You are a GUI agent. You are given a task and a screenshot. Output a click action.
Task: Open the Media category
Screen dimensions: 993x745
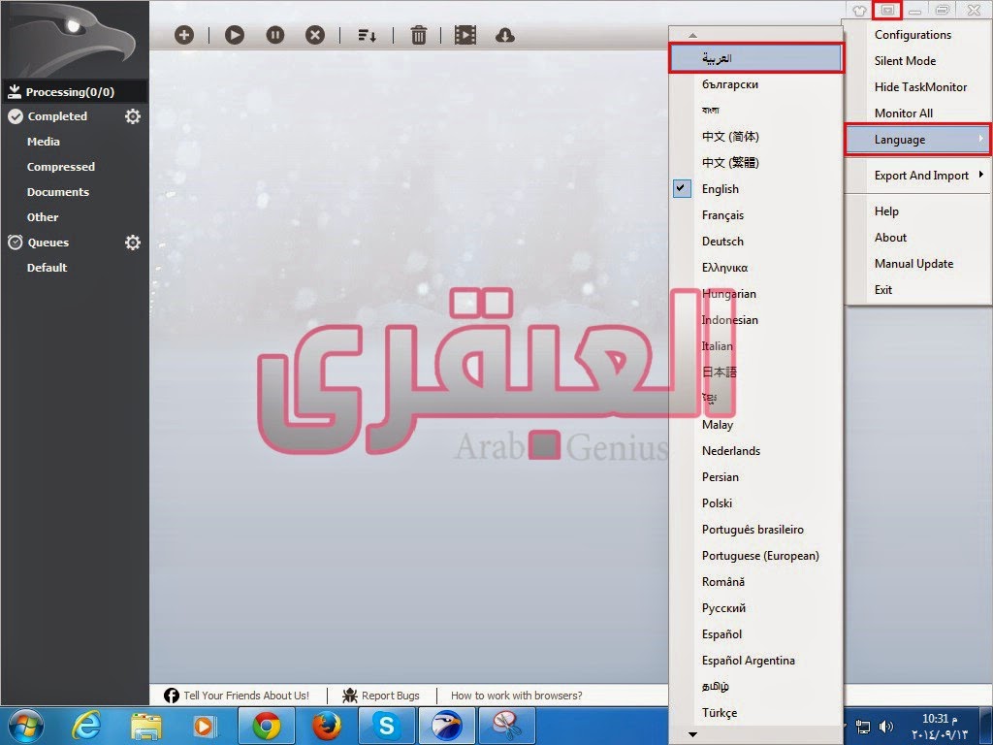click(x=43, y=142)
